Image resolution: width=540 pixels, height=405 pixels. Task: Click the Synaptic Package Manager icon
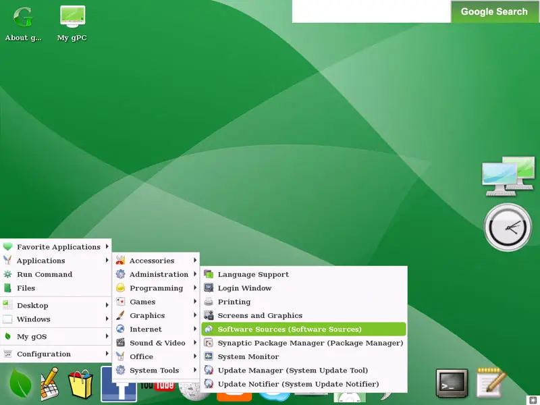[x=209, y=343]
